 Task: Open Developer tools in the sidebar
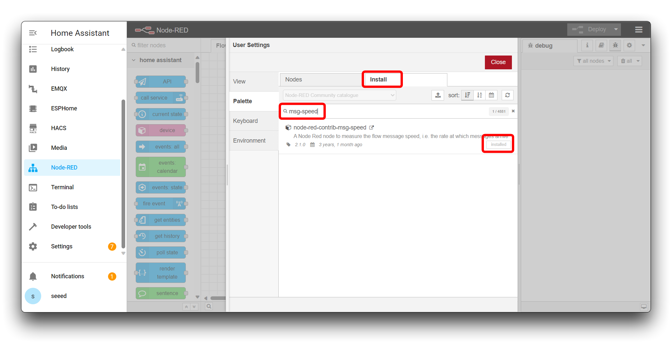tap(72, 227)
